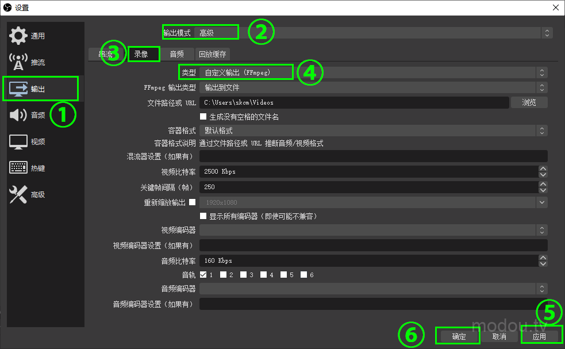Image resolution: width=565 pixels, height=349 pixels.
Task: Click the 浏览 browse button
Action: [529, 102]
